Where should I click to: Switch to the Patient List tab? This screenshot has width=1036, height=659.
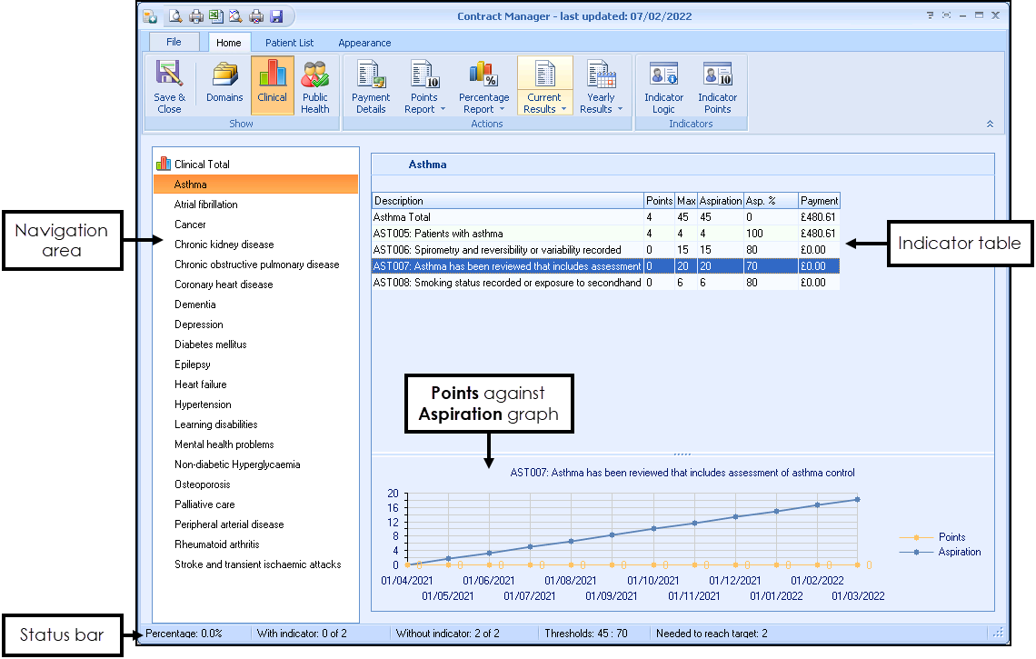[289, 43]
